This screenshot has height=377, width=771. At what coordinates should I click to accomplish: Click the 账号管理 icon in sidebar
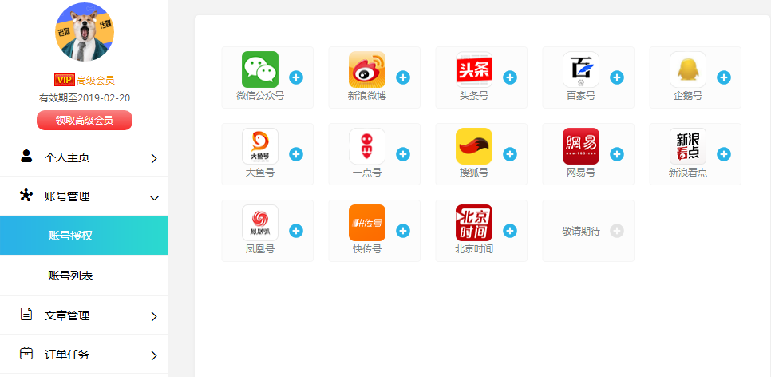pyautogui.click(x=26, y=196)
